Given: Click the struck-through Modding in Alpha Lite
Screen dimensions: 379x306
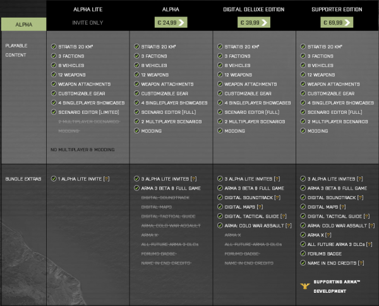Looking at the screenshot, I should click(x=69, y=131).
